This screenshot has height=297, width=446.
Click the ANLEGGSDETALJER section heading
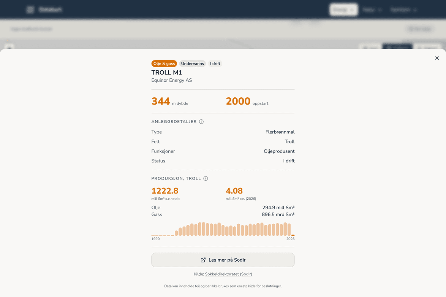click(x=174, y=122)
